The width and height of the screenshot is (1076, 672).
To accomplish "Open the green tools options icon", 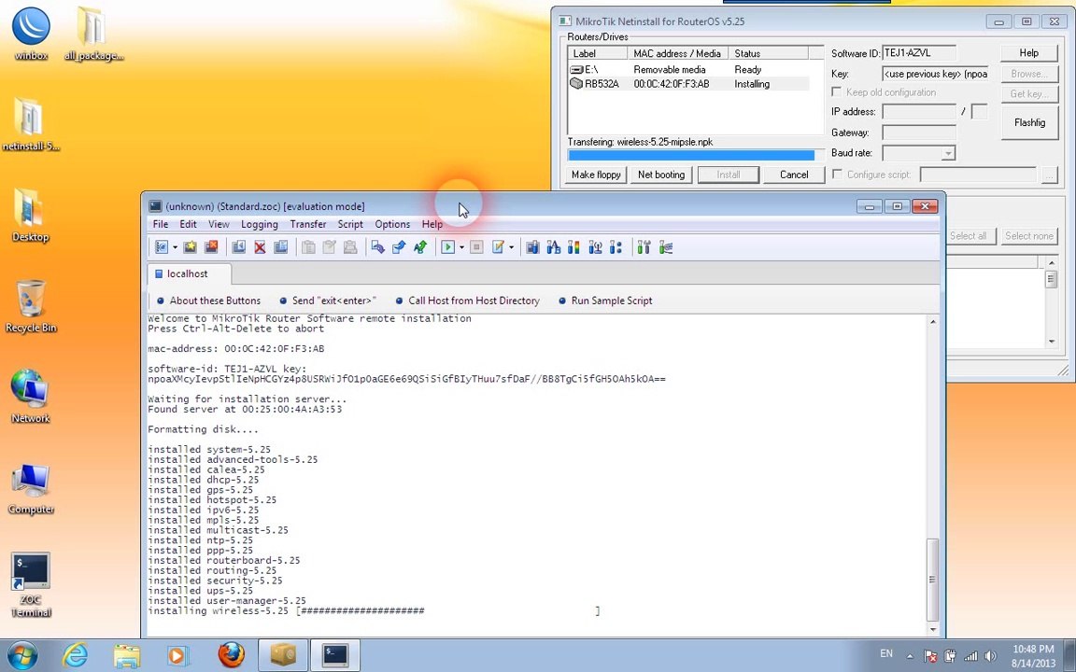I will tap(644, 247).
